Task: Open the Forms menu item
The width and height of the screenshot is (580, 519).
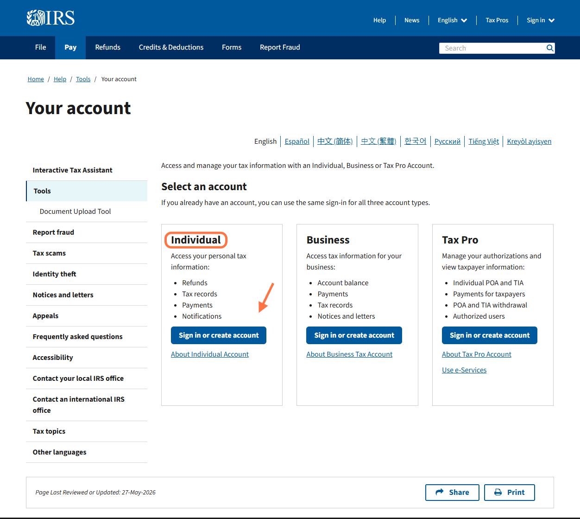Action: click(232, 47)
